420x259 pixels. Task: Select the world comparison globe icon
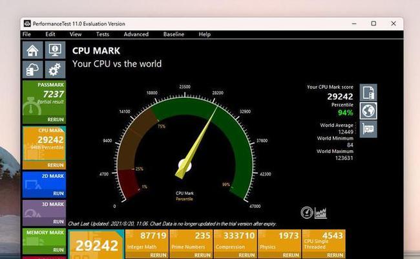[368, 111]
